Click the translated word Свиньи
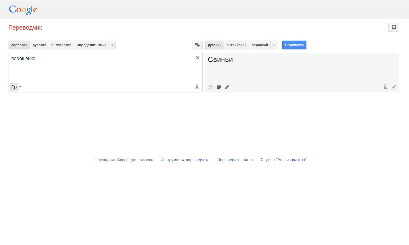 tap(220, 59)
